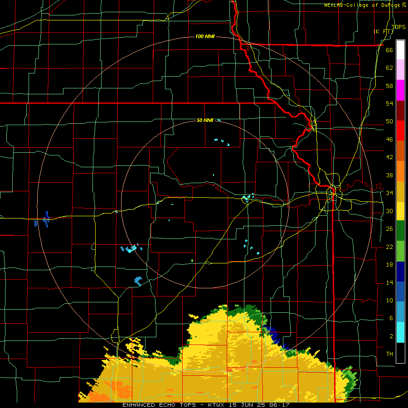Choose the light green legend swatch

pos(400,251)
